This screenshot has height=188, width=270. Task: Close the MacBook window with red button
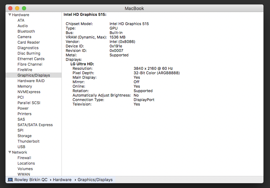[10, 8]
